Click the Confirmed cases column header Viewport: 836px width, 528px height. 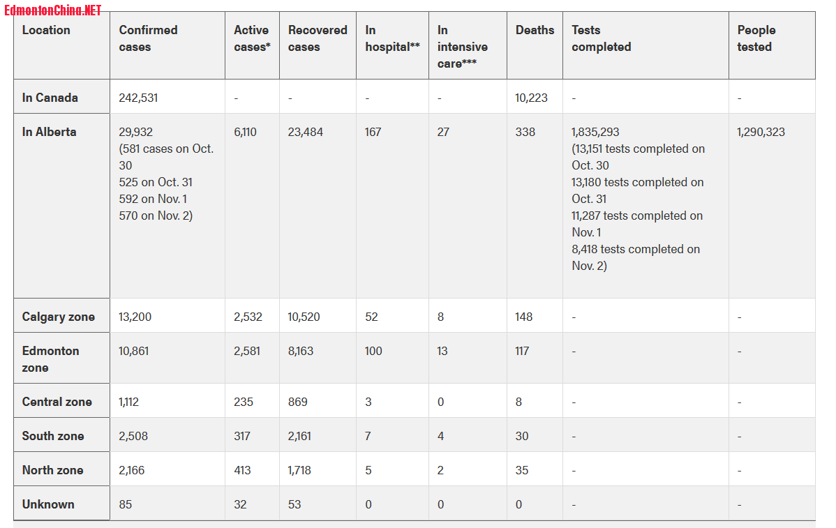pos(148,38)
